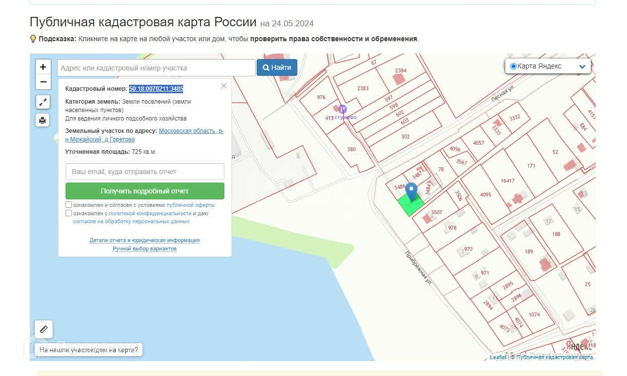Select parcel 171 on the map
This screenshot has height=376, width=627.
(x=532, y=166)
